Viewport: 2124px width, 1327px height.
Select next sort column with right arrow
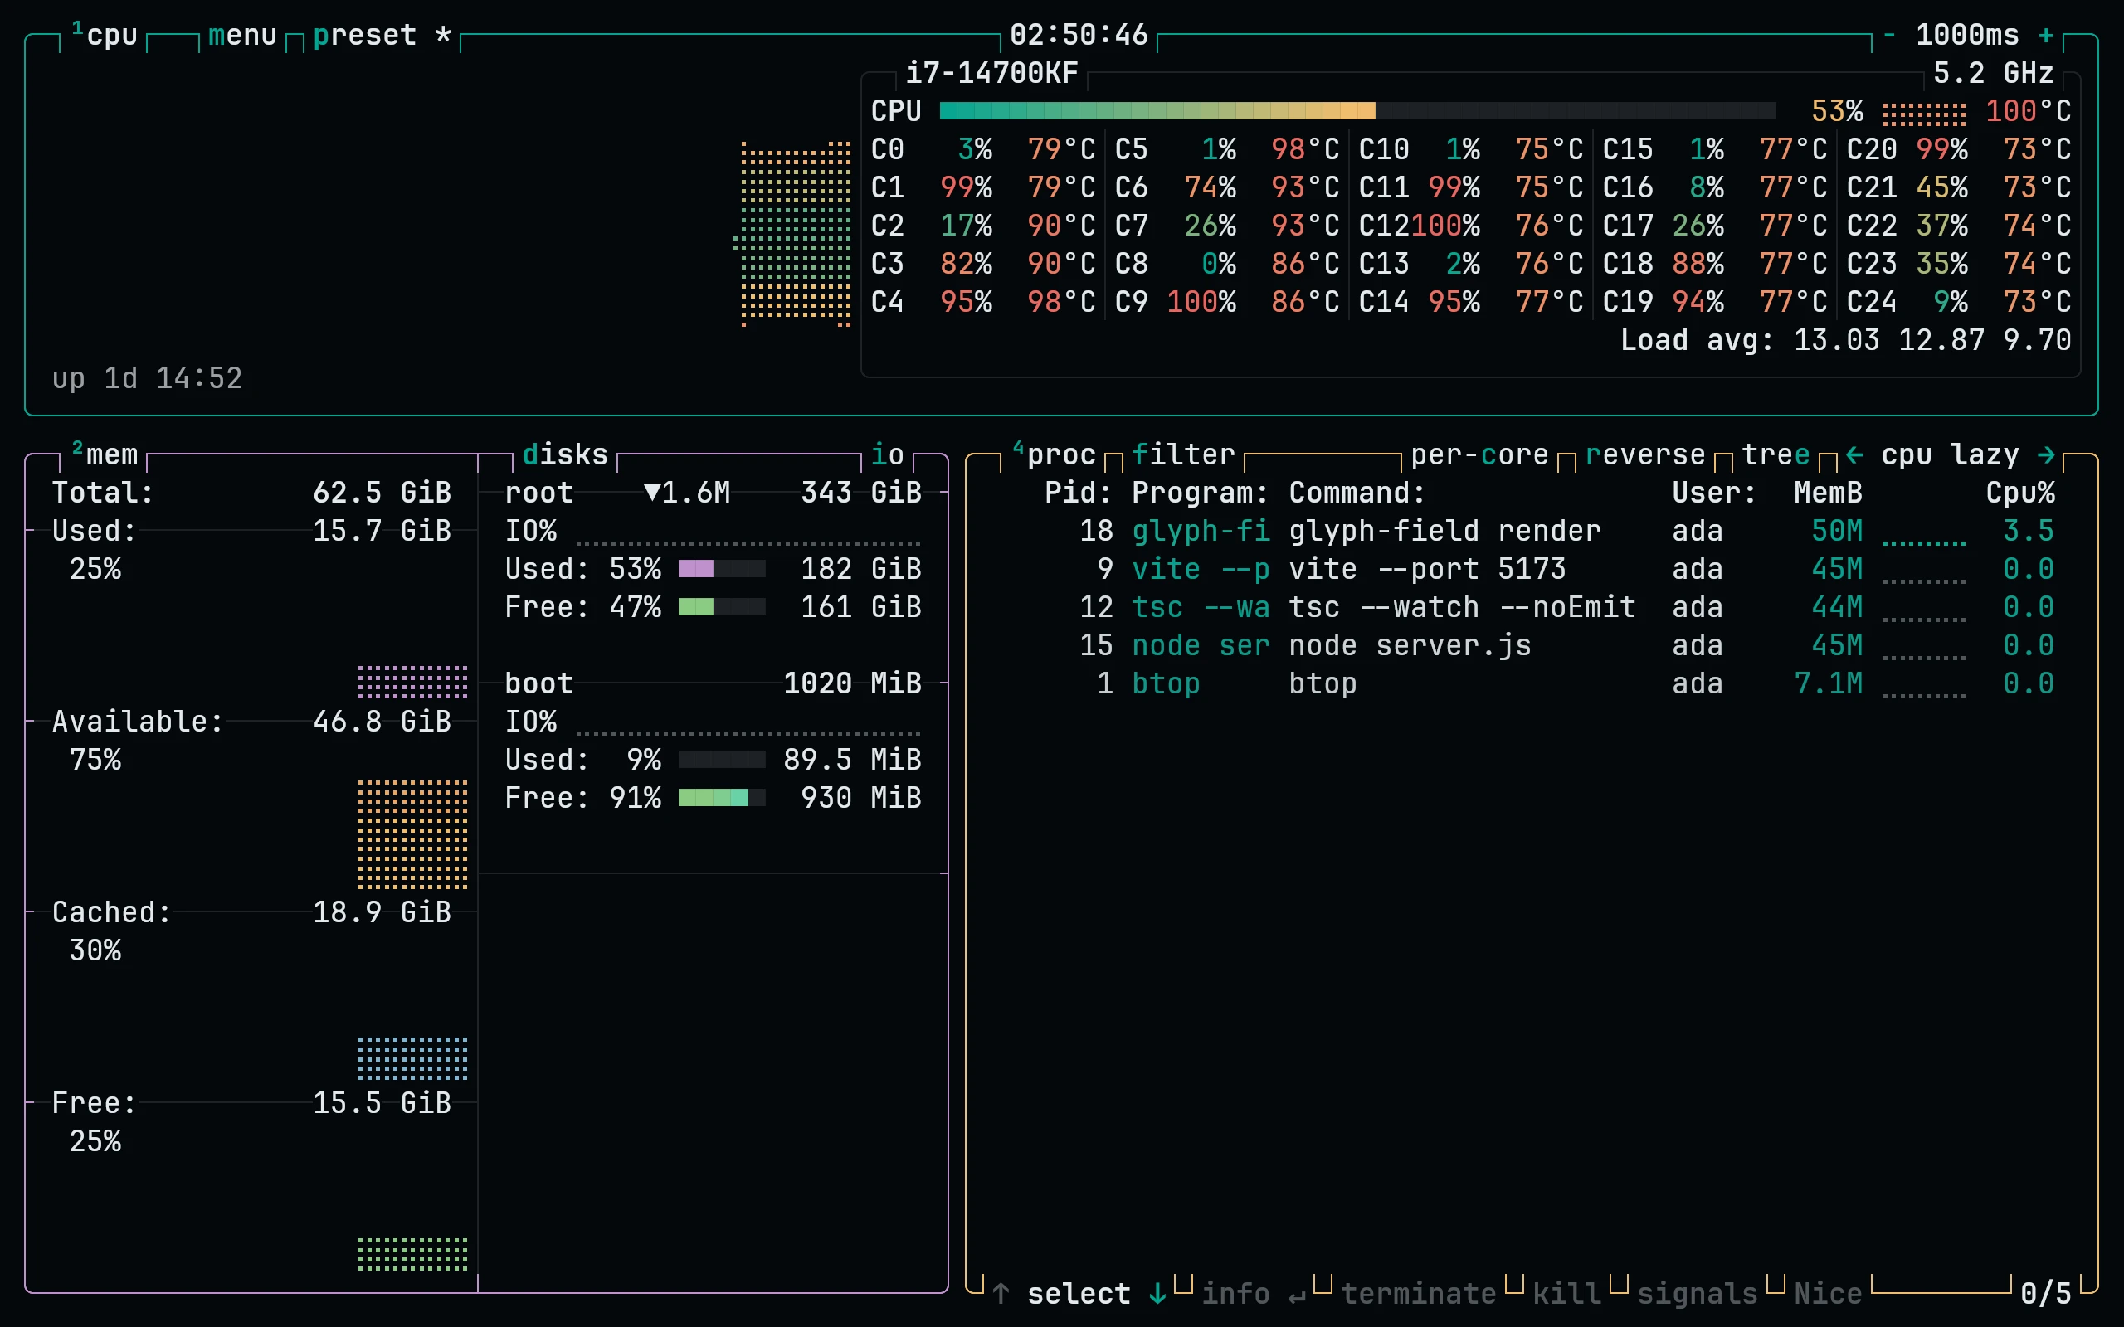pyautogui.click(x=2046, y=454)
